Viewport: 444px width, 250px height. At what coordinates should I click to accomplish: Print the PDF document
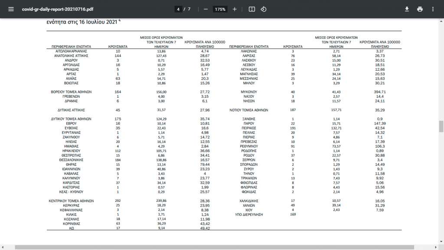click(x=420, y=9)
